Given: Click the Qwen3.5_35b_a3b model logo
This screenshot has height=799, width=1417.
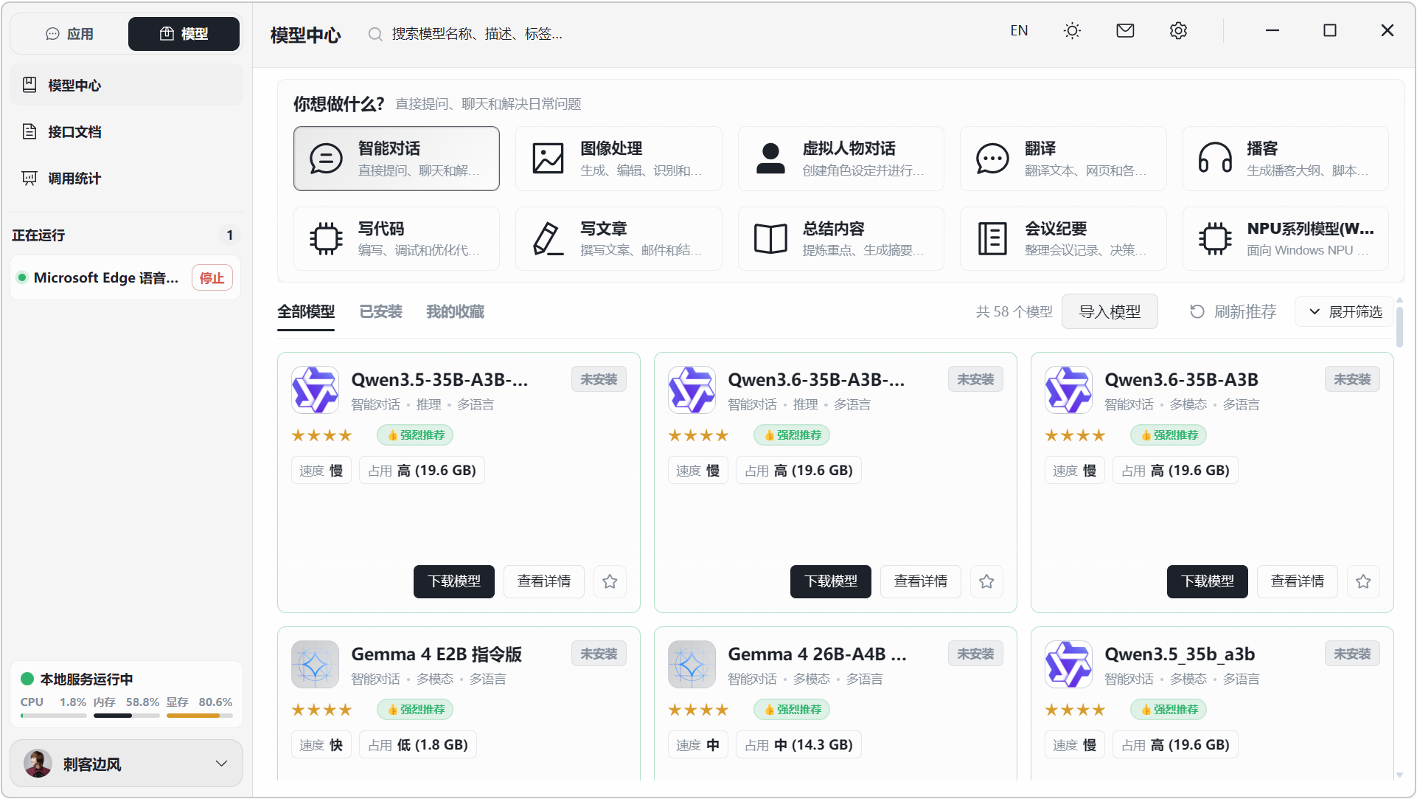Looking at the screenshot, I should pyautogui.click(x=1068, y=664).
